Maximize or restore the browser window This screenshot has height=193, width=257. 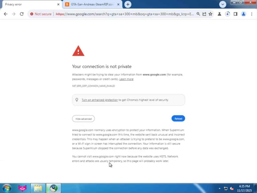pos(241,2)
